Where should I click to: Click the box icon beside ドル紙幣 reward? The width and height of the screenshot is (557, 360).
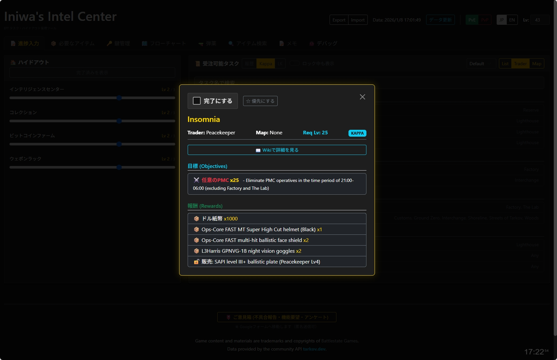tap(196, 219)
